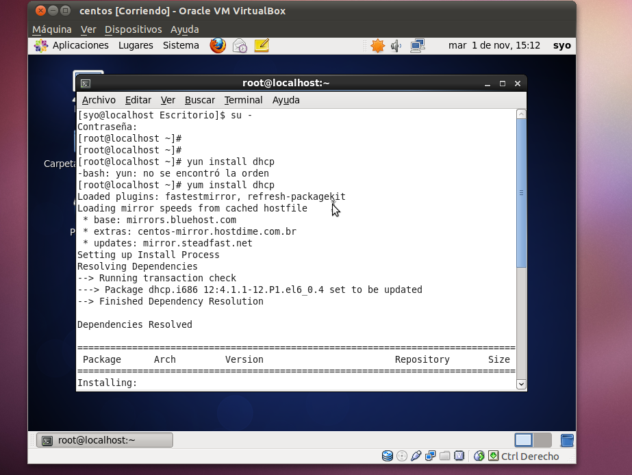Click the network monitor icon in the system tray
This screenshot has height=475, width=632.
416,46
